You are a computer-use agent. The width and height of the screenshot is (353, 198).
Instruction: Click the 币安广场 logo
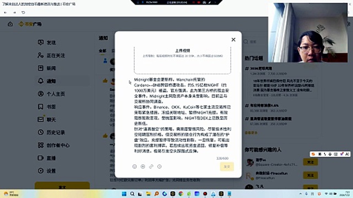(x=30, y=24)
